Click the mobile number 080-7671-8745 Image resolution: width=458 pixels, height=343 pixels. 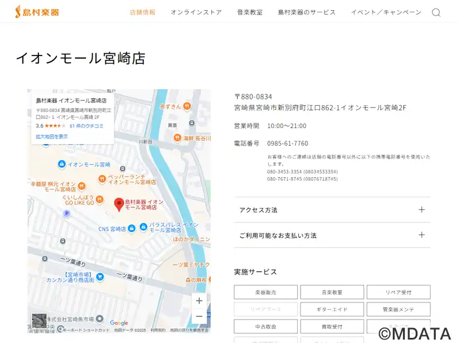point(302,179)
